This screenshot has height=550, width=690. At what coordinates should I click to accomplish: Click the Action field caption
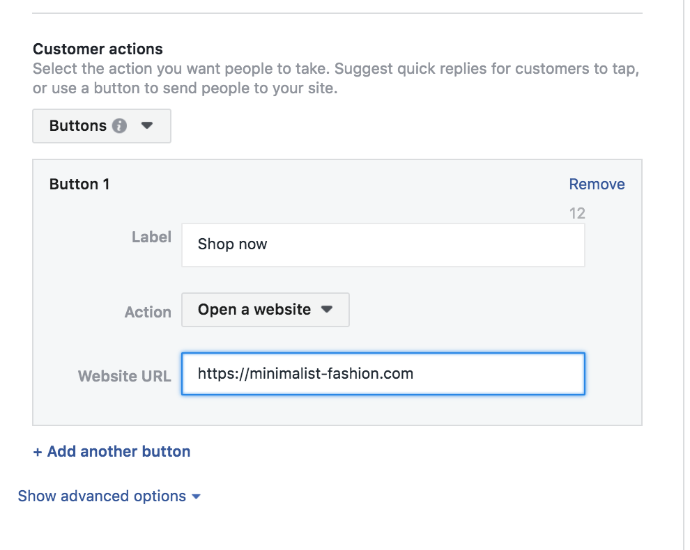click(x=148, y=313)
